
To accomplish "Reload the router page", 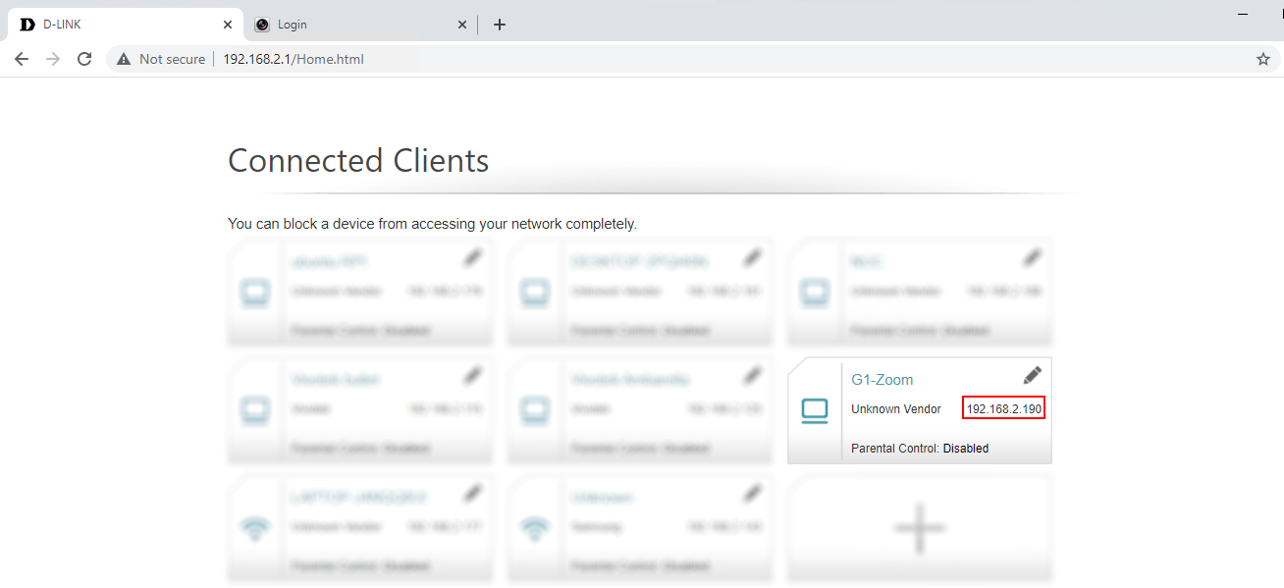I will pos(84,59).
